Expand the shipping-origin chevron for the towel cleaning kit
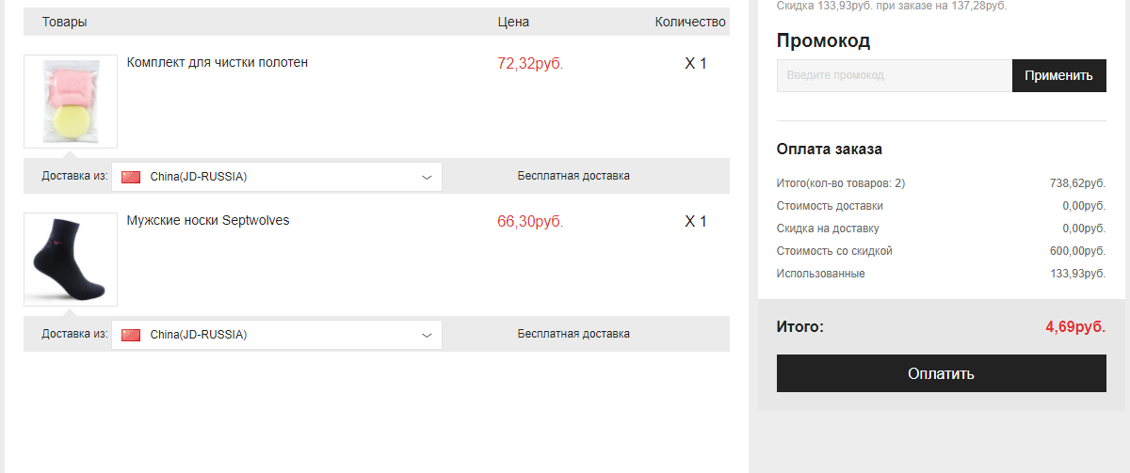 pos(427,177)
